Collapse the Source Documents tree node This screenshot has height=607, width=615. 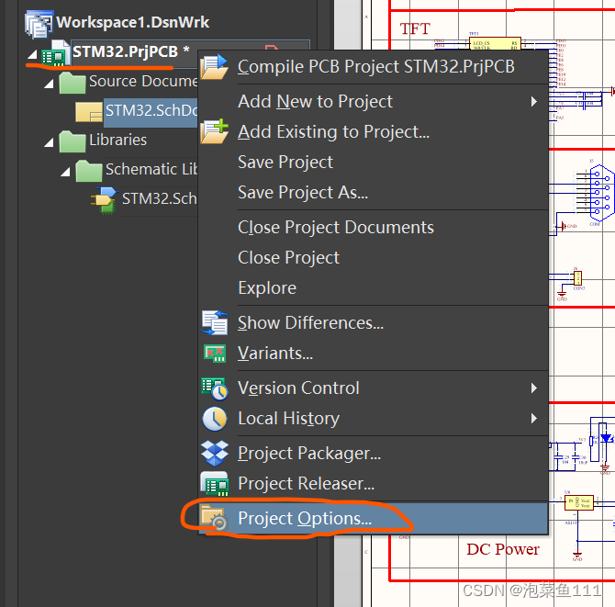(49, 84)
